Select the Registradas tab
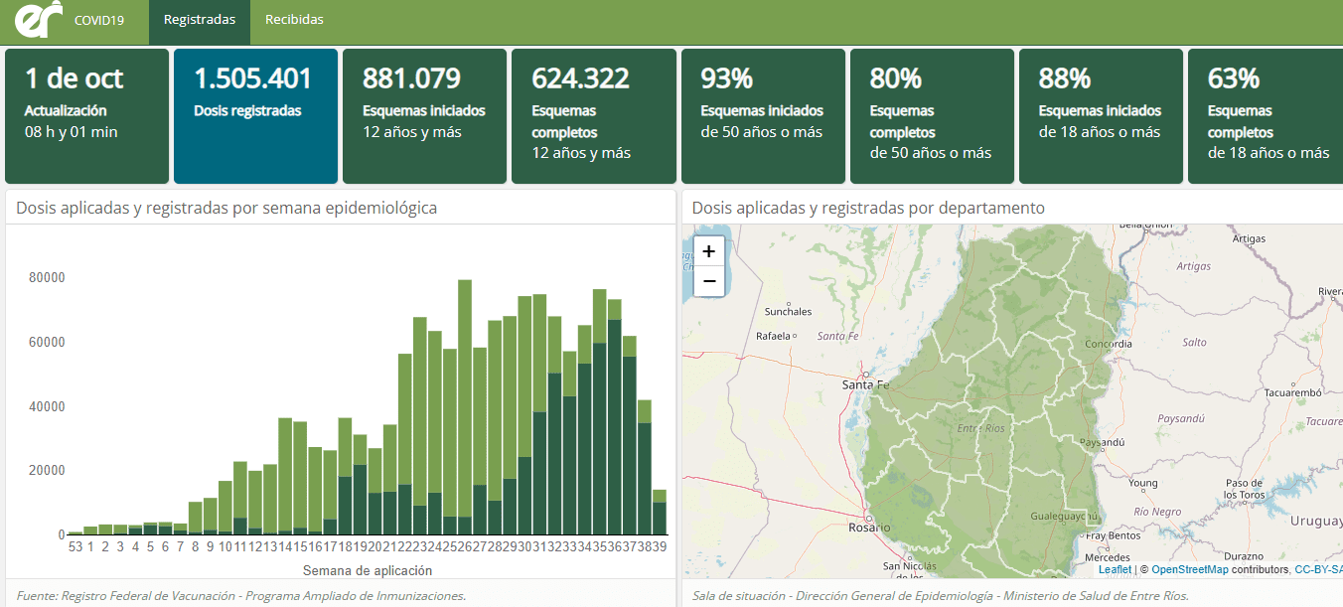 200,20
